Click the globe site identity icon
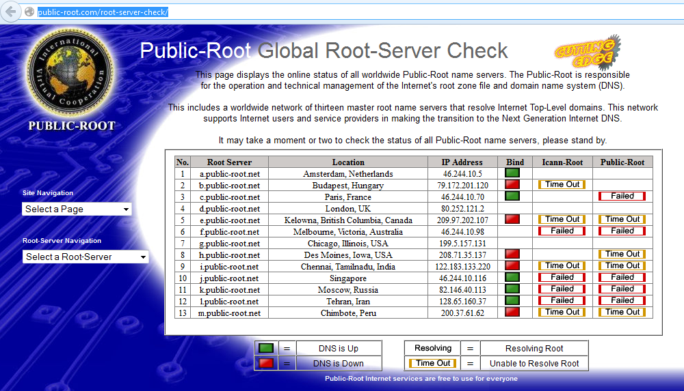The image size is (684, 391). point(29,12)
